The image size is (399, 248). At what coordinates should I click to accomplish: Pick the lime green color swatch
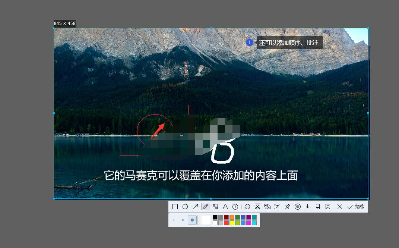pos(238,223)
